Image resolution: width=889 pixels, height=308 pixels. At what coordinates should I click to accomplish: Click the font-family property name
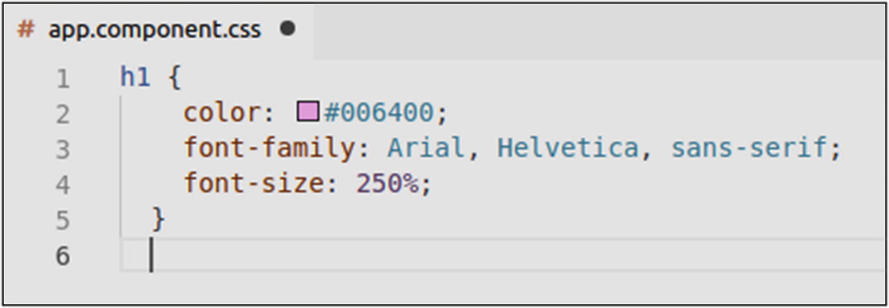pos(269,148)
